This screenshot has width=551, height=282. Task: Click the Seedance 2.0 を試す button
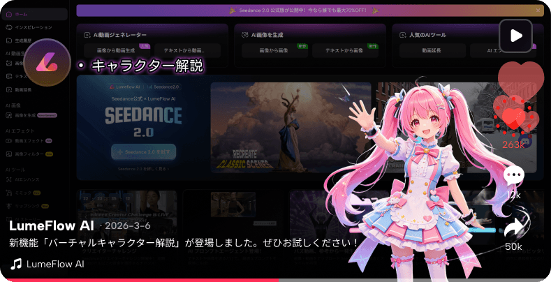pyautogui.click(x=143, y=152)
